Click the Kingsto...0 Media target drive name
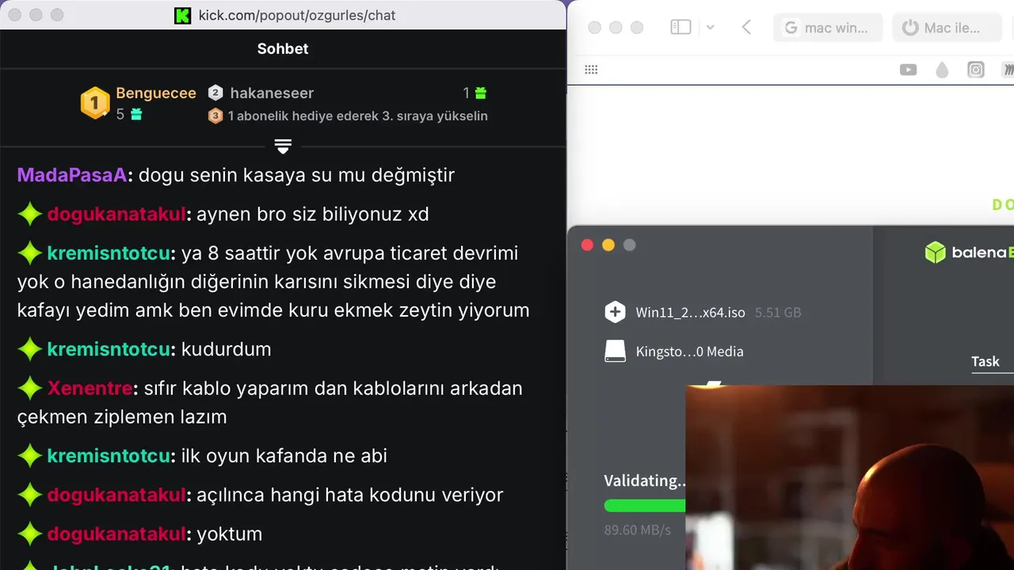Viewport: 1014px width, 570px height. 689,351
